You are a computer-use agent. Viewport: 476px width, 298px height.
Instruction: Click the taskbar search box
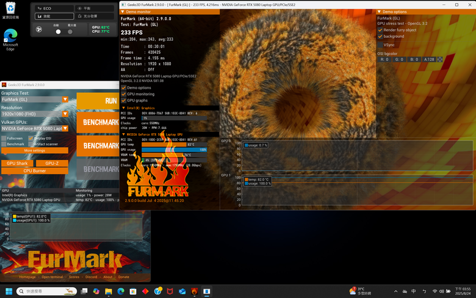coord(46,291)
